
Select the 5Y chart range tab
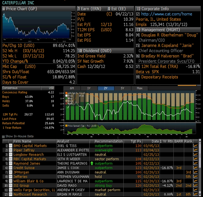(123, 88)
